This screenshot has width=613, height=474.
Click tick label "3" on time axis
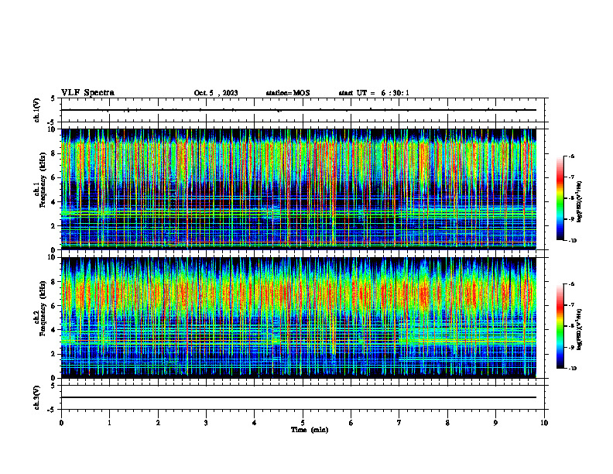(x=206, y=423)
